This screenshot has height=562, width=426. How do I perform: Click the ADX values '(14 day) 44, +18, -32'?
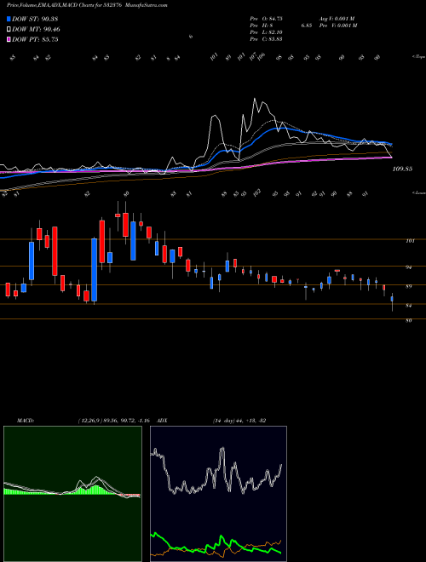(x=239, y=421)
